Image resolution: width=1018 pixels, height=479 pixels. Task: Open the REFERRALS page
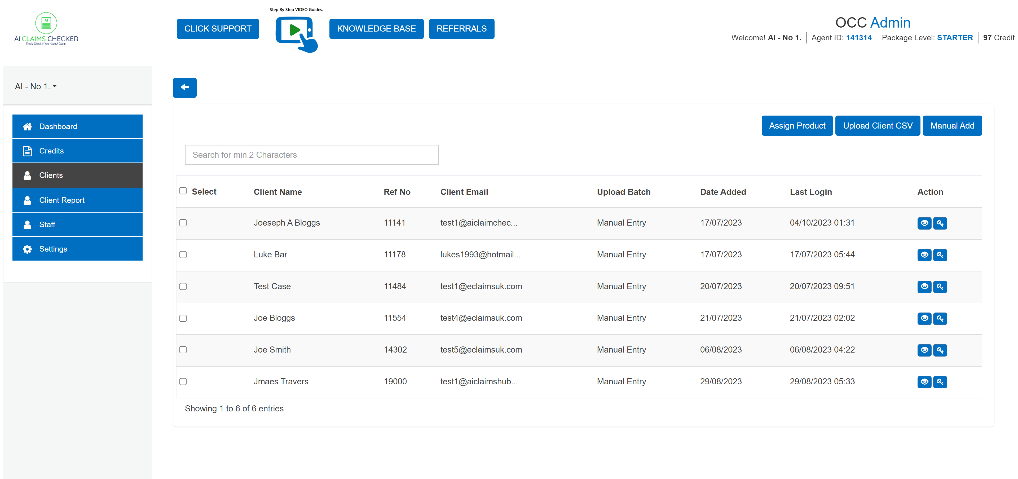point(462,29)
